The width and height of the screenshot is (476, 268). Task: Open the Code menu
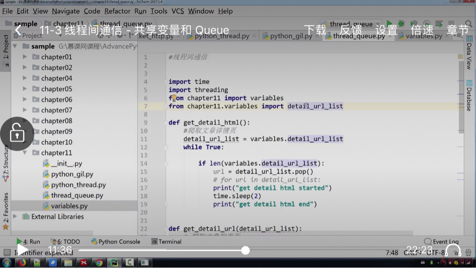tap(92, 11)
